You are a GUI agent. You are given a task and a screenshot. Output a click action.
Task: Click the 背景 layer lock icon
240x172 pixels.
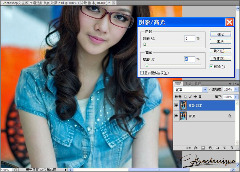tap(229, 116)
